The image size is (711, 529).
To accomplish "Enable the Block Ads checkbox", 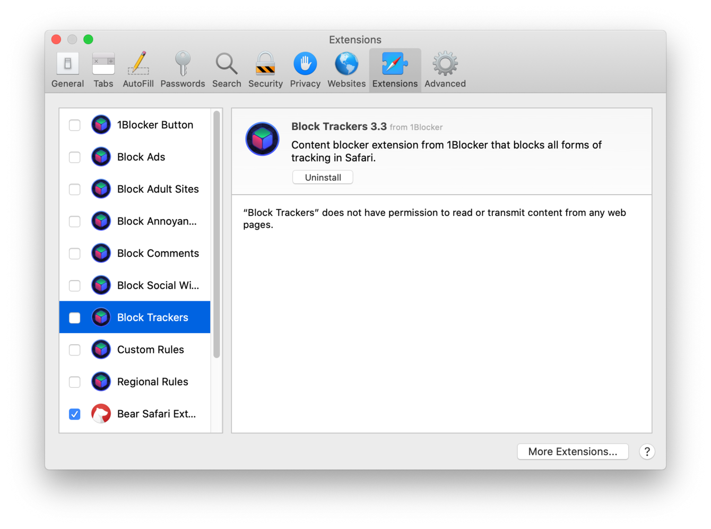I will [x=75, y=158].
